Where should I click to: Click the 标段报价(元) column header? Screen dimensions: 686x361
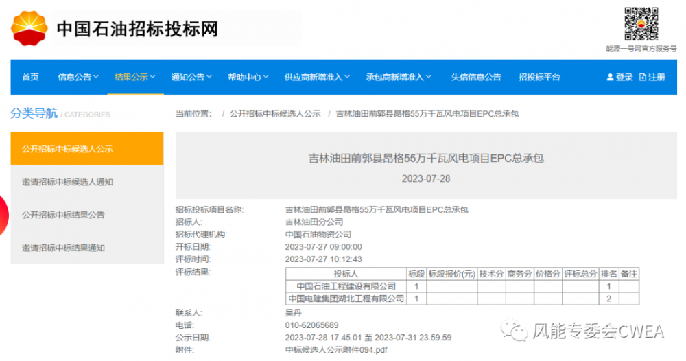(452, 274)
